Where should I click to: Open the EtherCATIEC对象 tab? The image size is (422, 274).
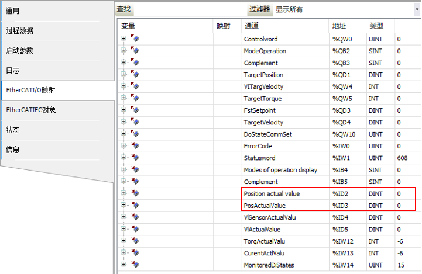58,110
